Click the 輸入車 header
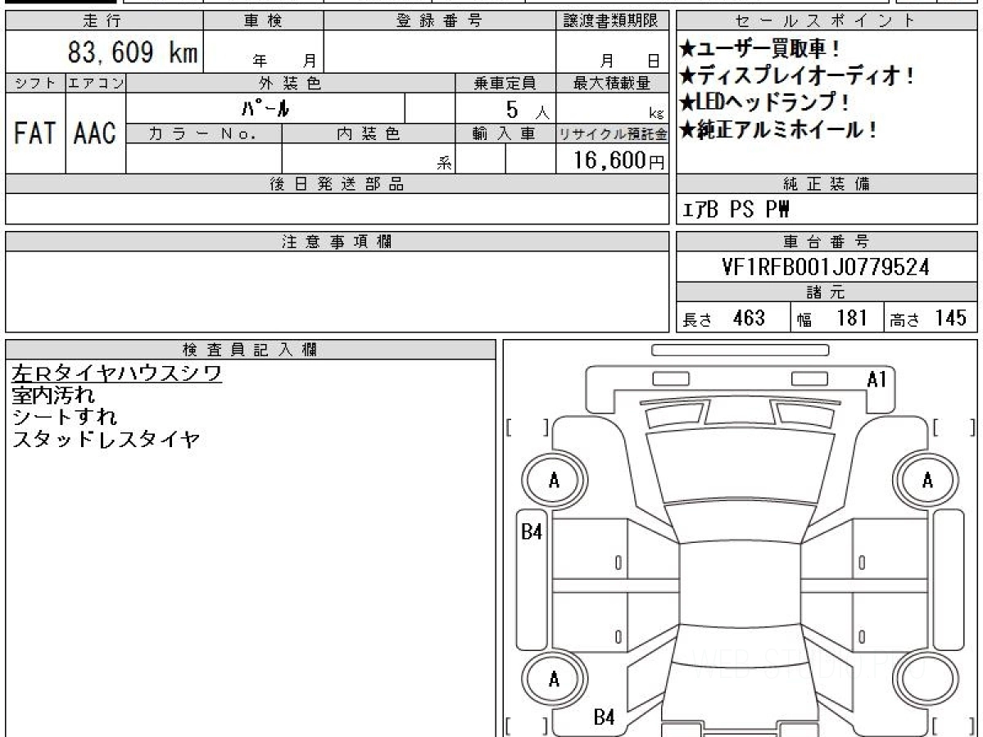This screenshot has width=983, height=737. (x=505, y=133)
